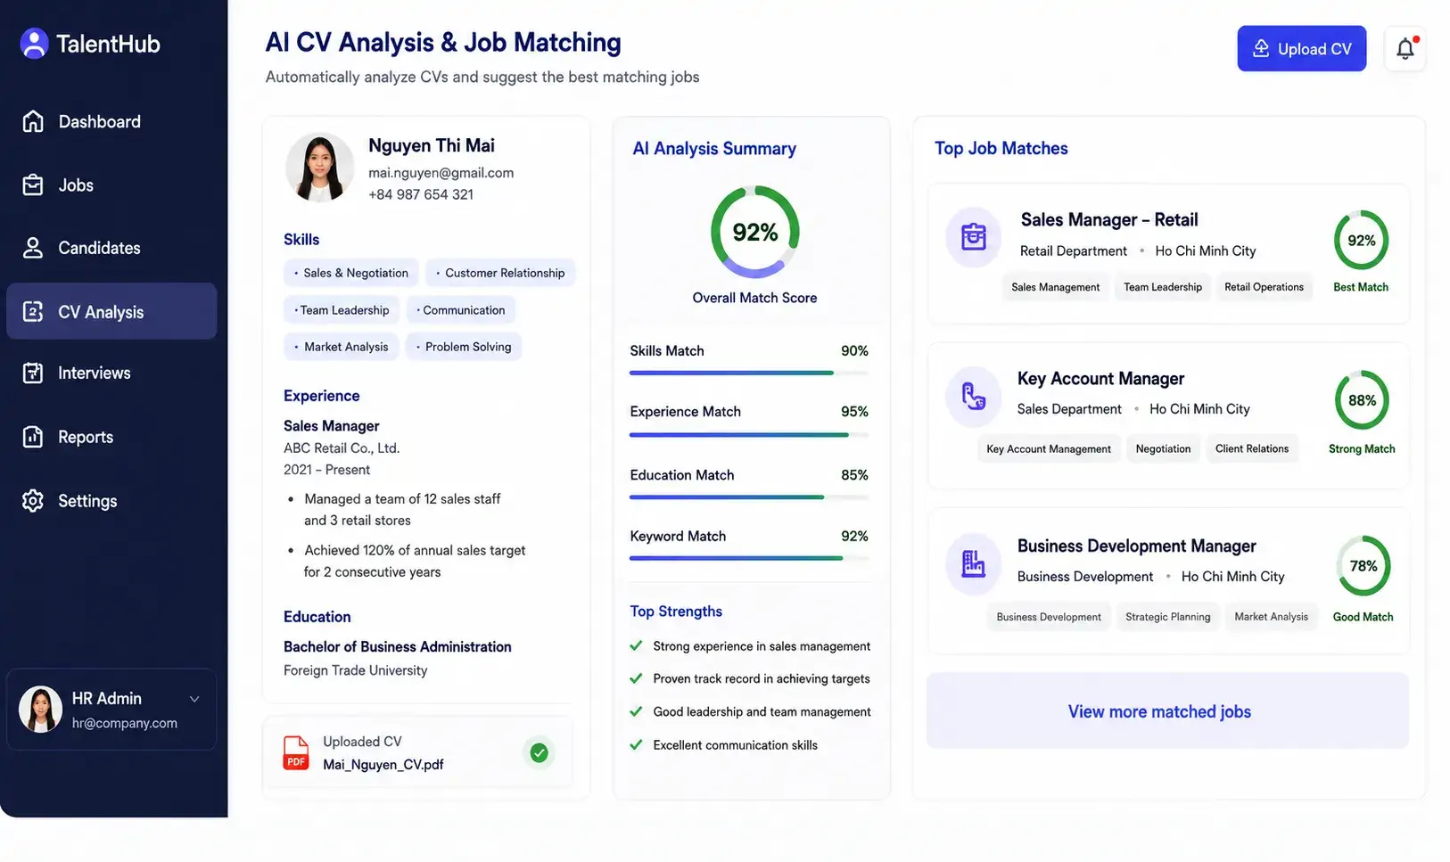
Task: Open the Candidates menu item
Action: [x=111, y=248]
